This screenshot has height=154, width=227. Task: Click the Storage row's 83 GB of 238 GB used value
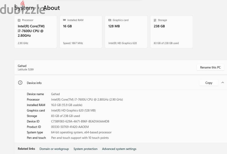click(x=65, y=116)
